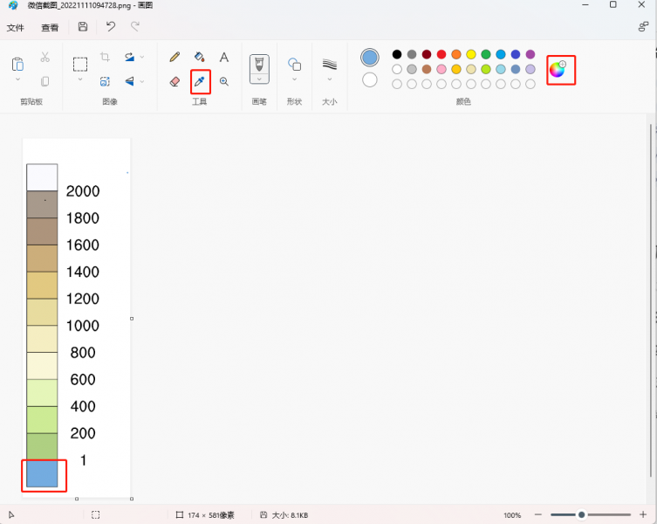The width and height of the screenshot is (657, 524).
Task: Click the legend label 1000 on canvas
Action: pos(83,326)
